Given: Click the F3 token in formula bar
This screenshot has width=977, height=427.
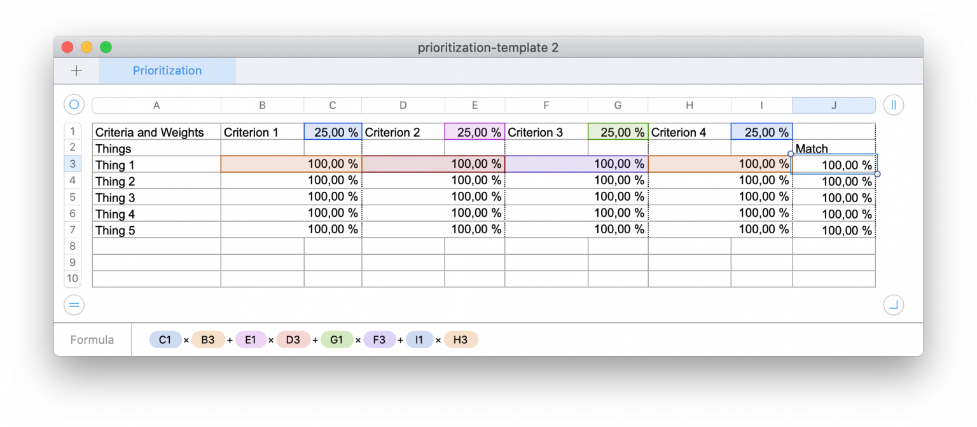Looking at the screenshot, I should tap(379, 340).
